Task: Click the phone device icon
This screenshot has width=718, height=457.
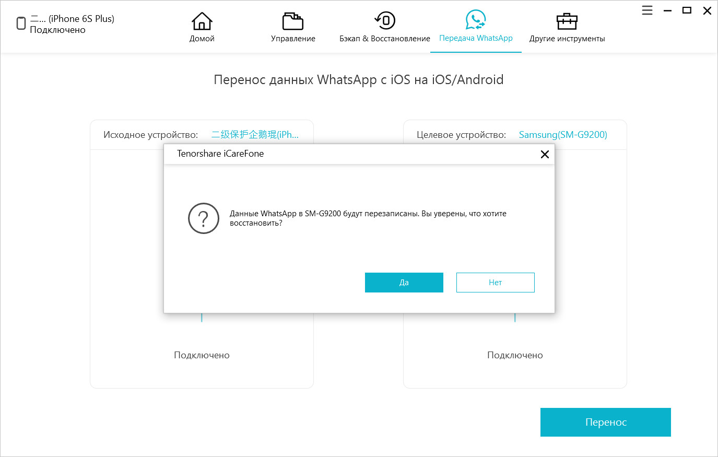Action: pyautogui.click(x=21, y=24)
